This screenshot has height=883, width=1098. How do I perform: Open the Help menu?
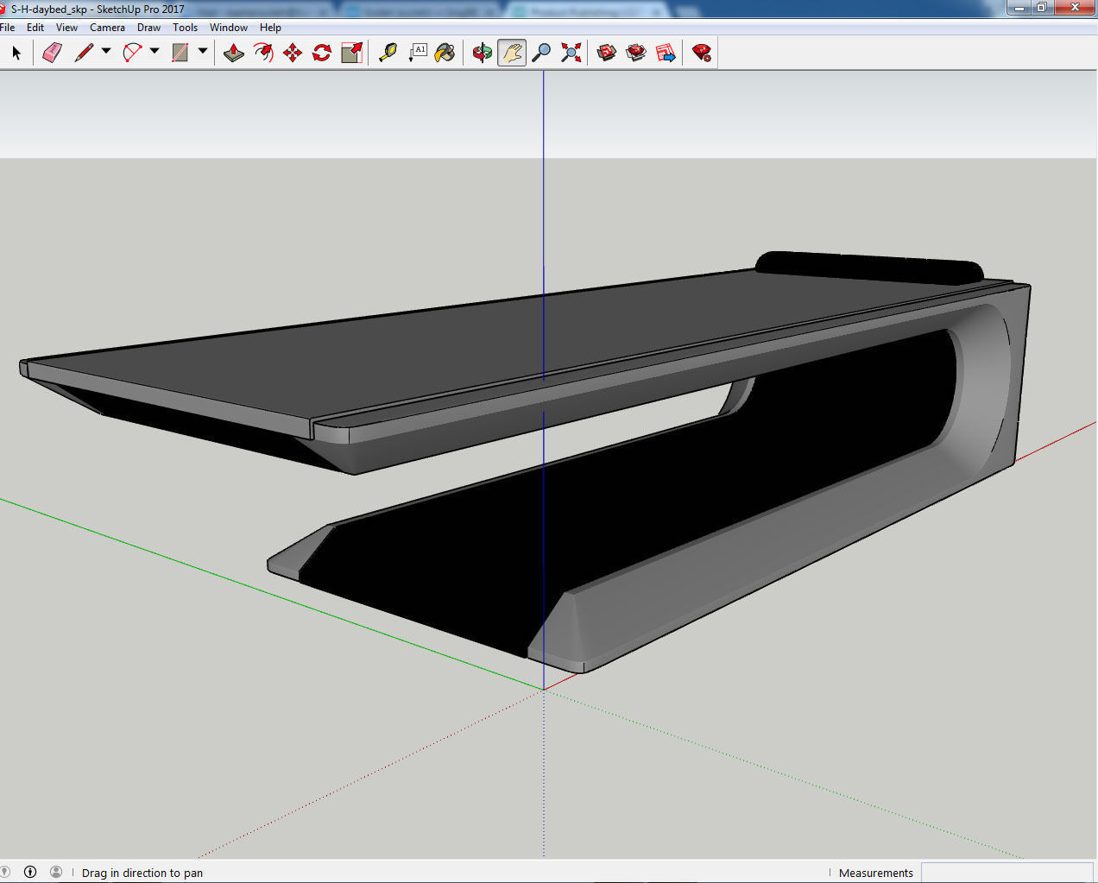click(270, 28)
